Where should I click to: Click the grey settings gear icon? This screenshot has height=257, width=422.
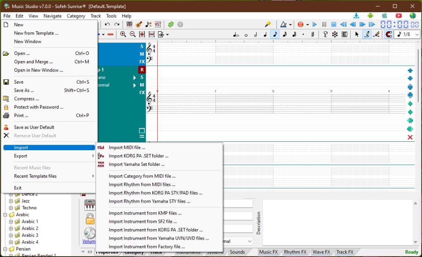tap(180, 24)
